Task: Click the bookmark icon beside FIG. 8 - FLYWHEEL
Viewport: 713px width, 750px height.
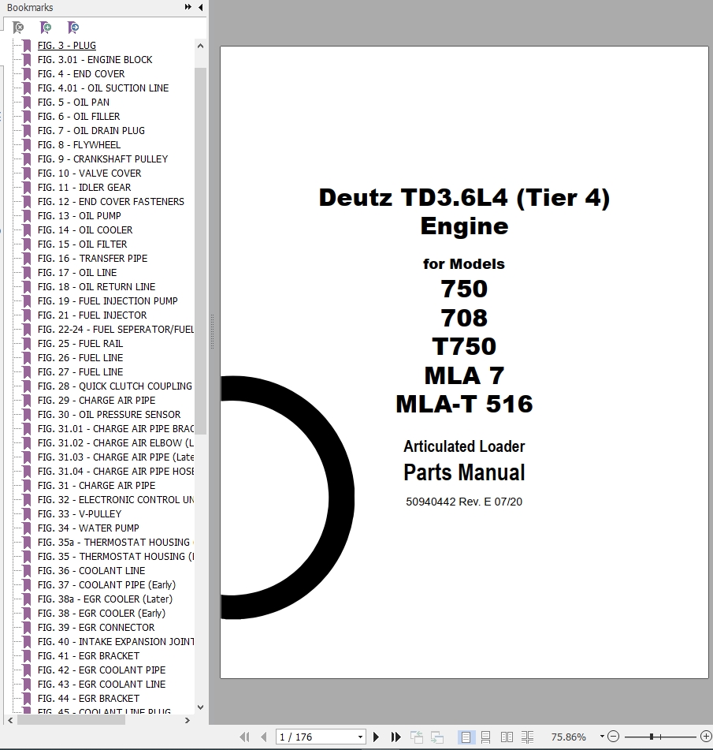Action: pos(28,145)
